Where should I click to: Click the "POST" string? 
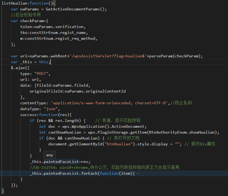pyautogui.click(x=41, y=74)
